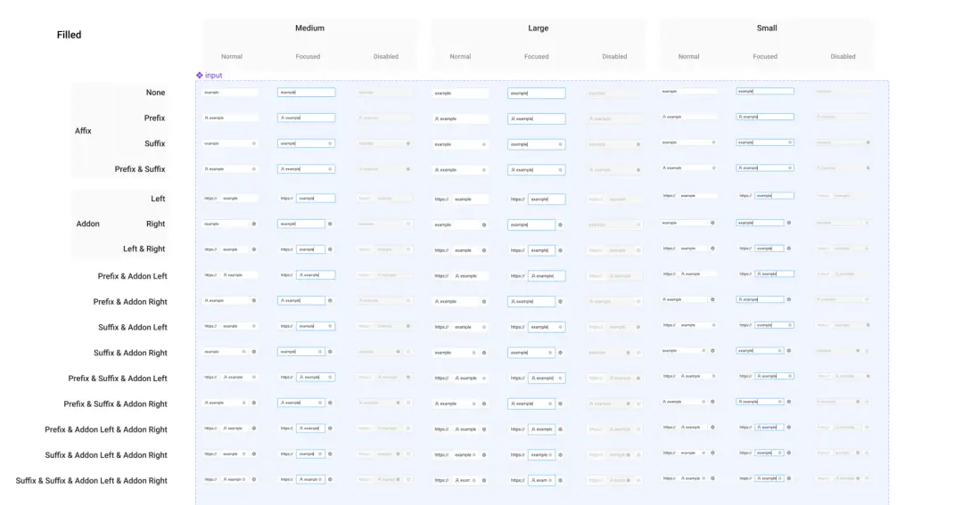The width and height of the screenshot is (963, 505).
Task: Click the suffix icon in Large Focused Suffix row input
Action: [560, 145]
